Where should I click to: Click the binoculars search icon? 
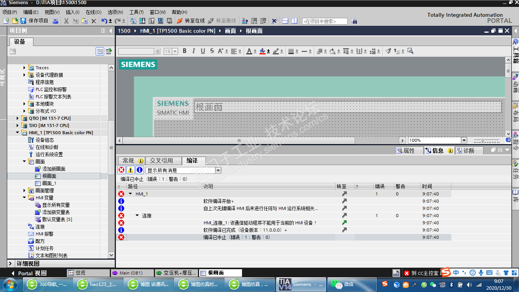pyautogui.click(x=354, y=21)
